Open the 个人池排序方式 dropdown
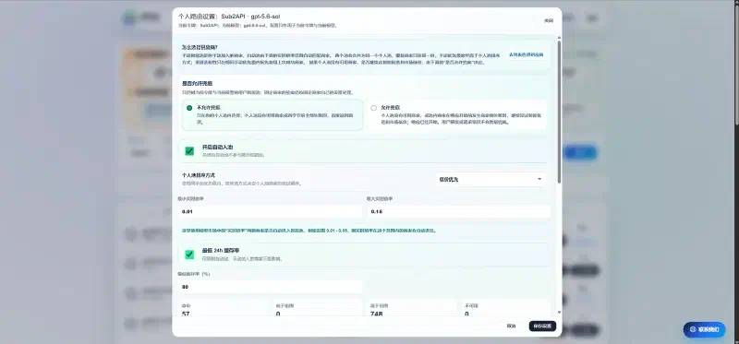 click(x=491, y=179)
